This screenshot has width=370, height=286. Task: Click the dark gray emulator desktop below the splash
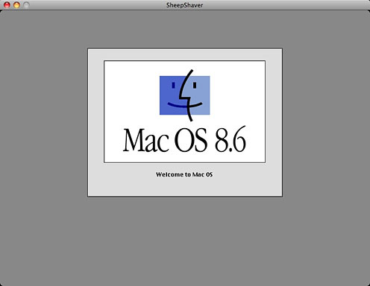(x=185, y=241)
